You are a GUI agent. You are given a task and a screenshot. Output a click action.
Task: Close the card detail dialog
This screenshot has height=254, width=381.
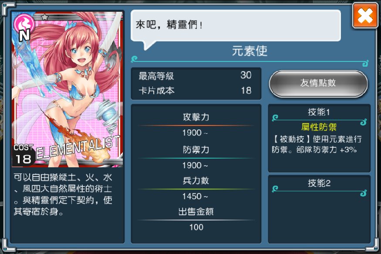pyautogui.click(x=365, y=16)
